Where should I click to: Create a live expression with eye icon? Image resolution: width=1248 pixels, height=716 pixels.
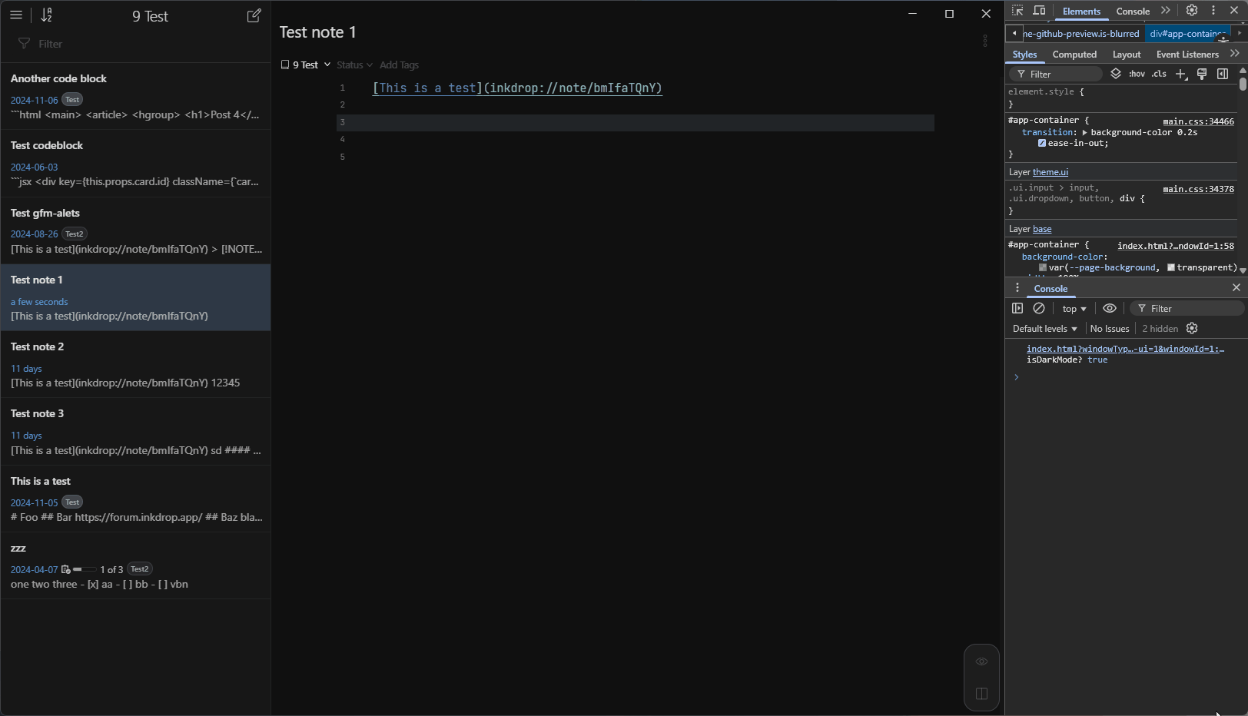point(1110,308)
